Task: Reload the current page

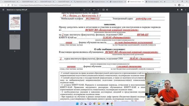Action: coord(9,5)
